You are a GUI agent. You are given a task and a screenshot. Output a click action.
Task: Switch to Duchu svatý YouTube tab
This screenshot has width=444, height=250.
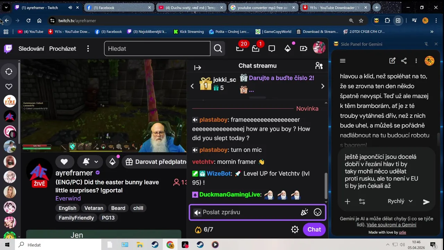[x=191, y=7]
